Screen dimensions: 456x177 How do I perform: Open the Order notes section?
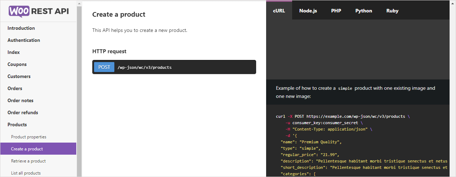(20, 100)
